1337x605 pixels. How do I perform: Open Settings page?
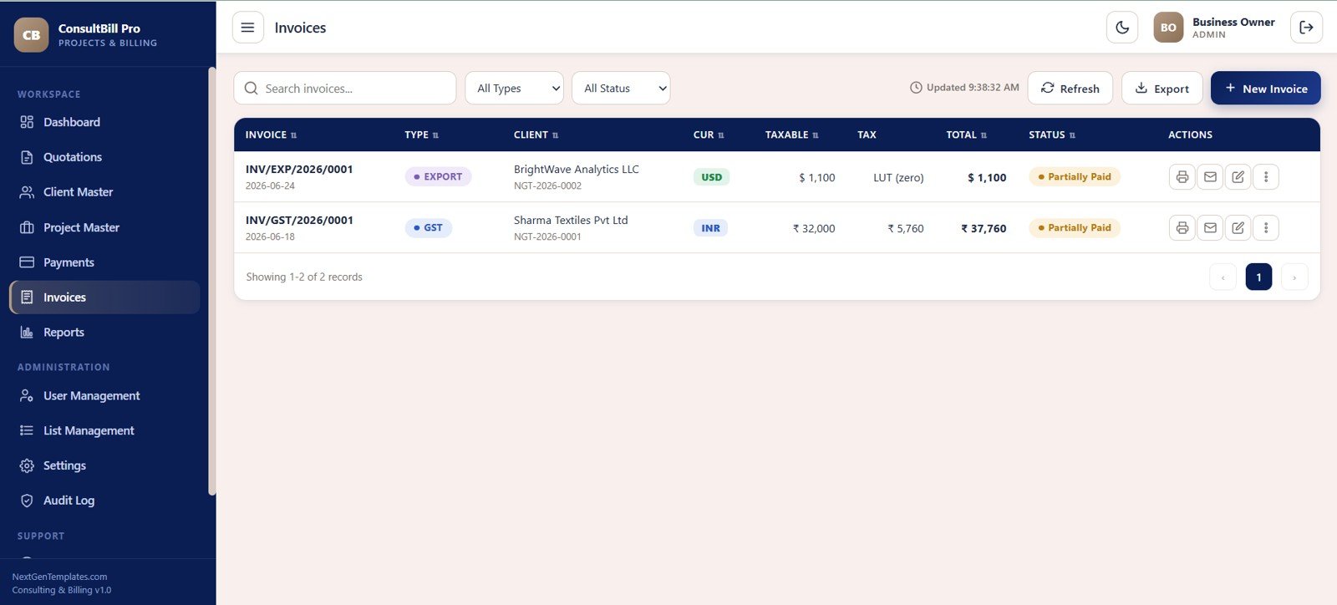point(104,466)
